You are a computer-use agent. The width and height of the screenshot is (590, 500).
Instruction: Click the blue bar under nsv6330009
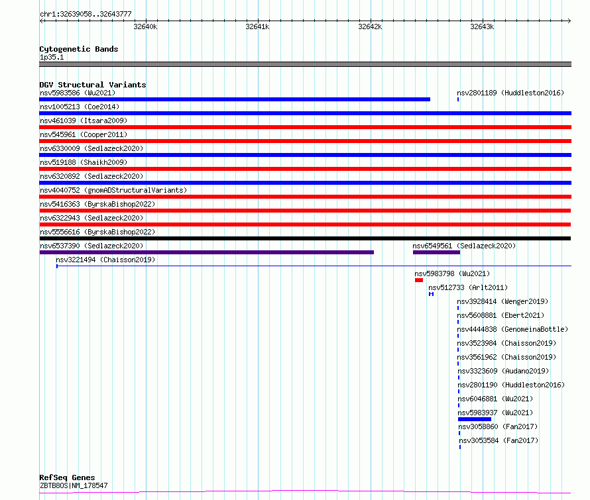(306, 155)
